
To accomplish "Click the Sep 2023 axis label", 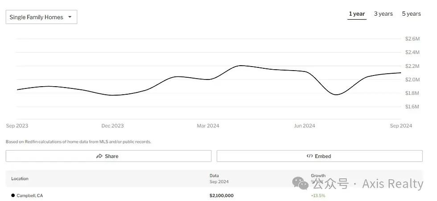I will 17,126.
